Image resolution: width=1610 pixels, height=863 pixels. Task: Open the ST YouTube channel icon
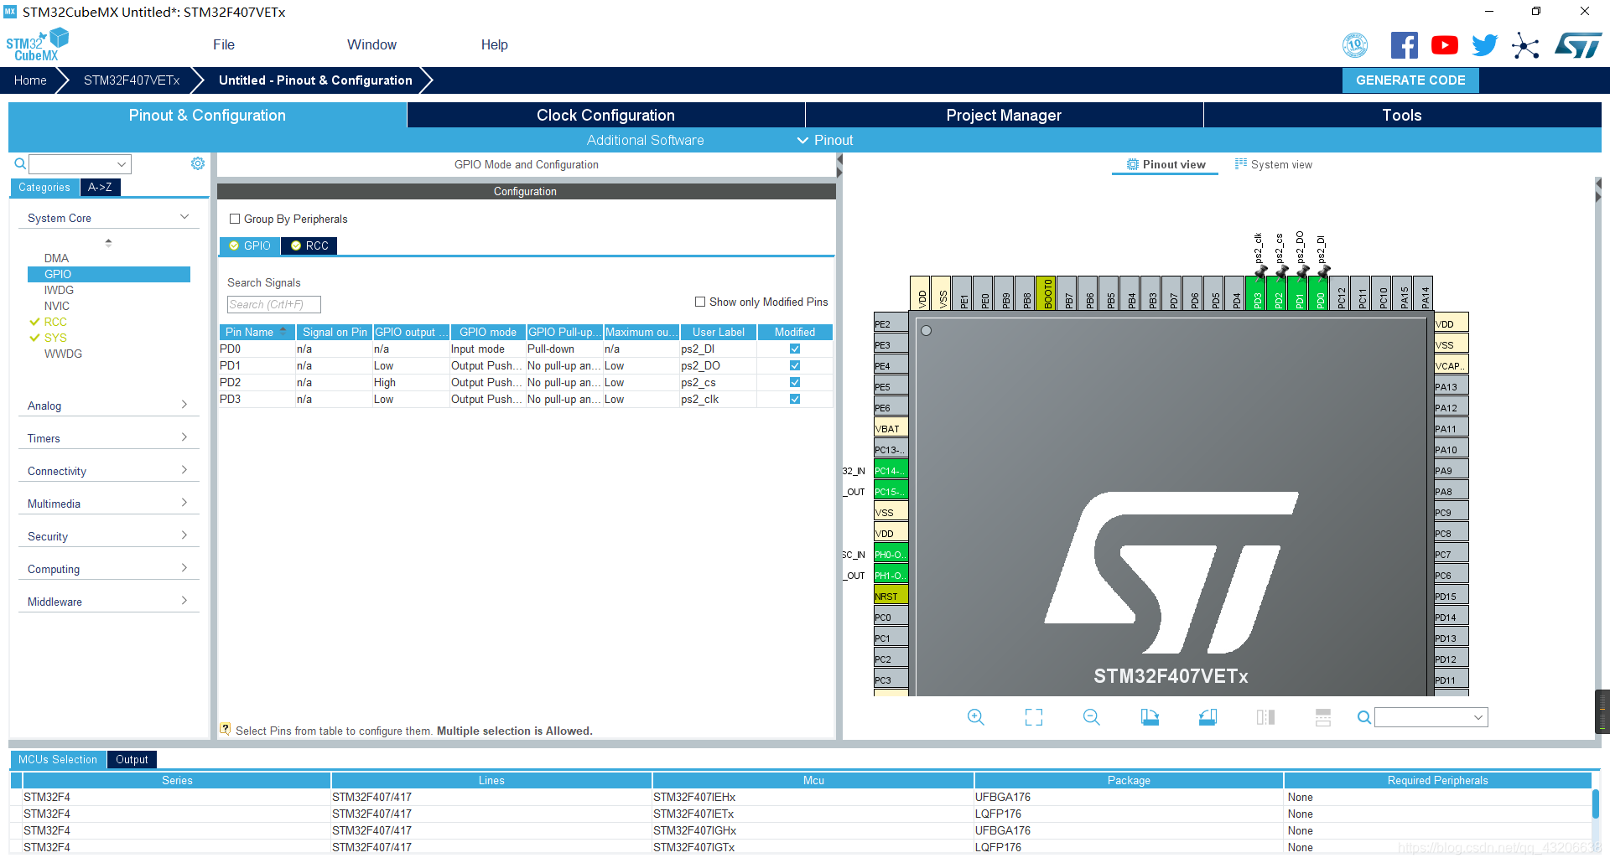[1445, 45]
